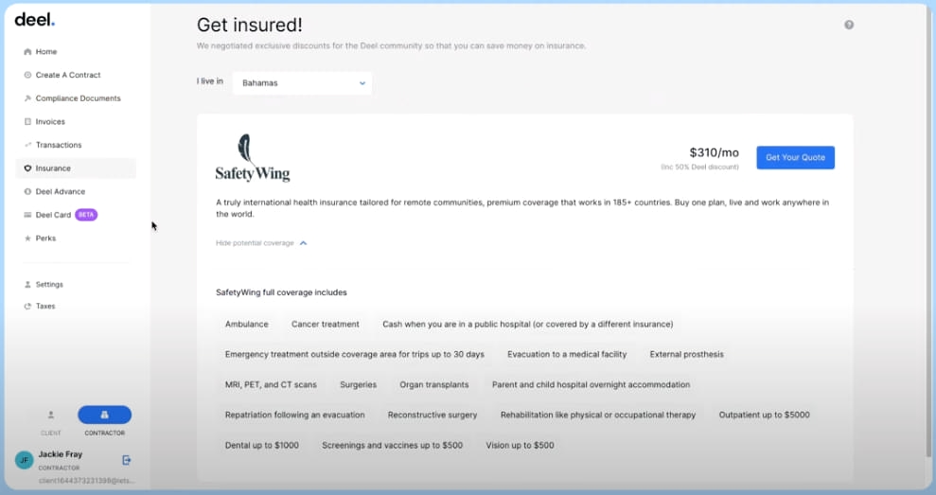
Task: Open the Transactions page
Action: click(x=76, y=145)
